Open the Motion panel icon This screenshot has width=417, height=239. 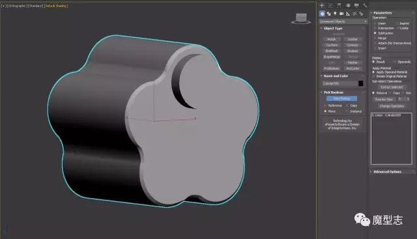[x=348, y=5]
